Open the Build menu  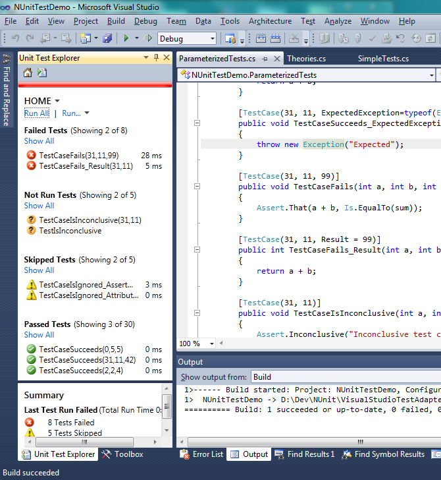[x=116, y=21]
